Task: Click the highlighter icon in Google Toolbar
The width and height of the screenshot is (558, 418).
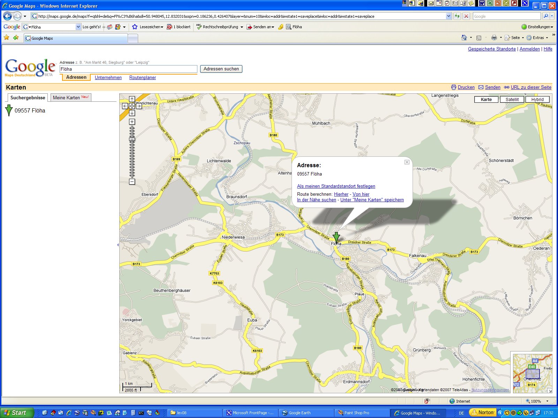Action: 281,27
